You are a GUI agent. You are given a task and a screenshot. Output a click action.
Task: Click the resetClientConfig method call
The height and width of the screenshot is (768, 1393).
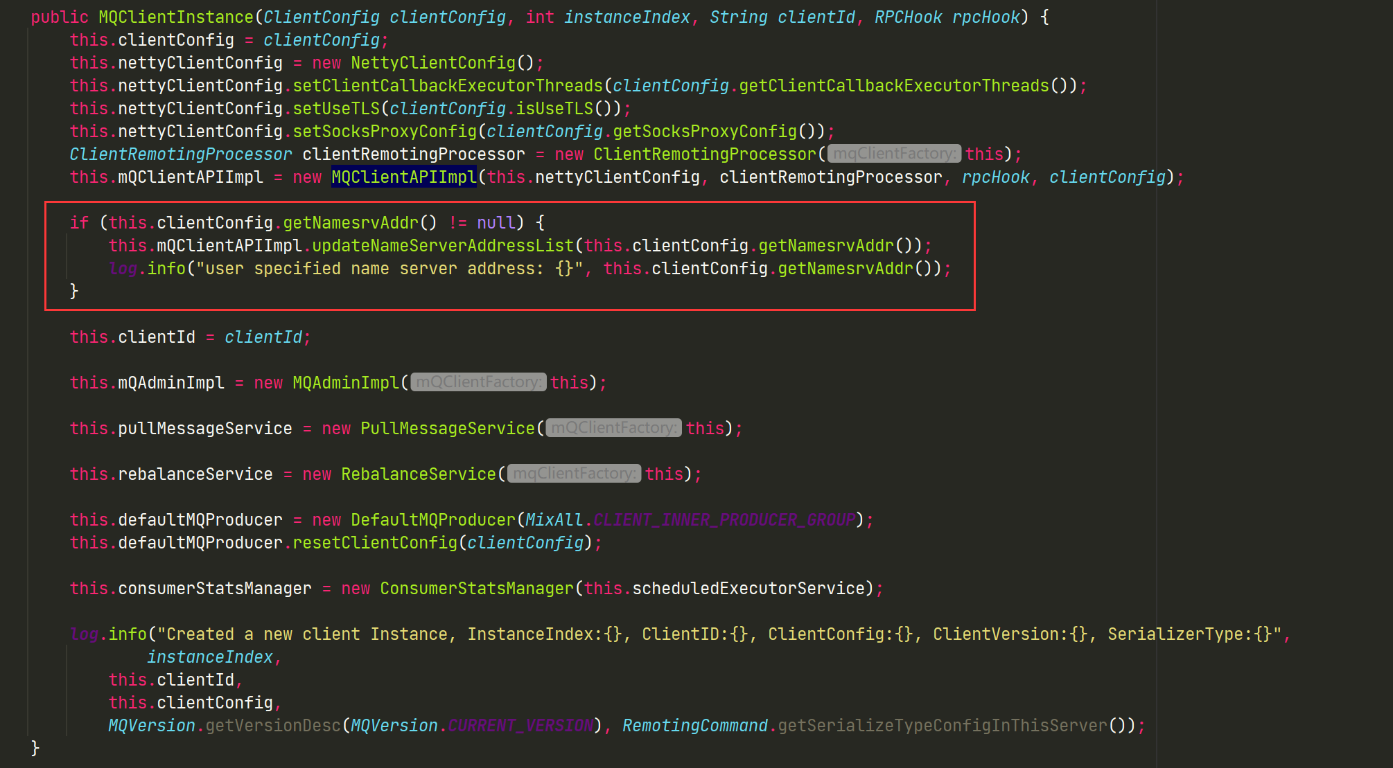375,542
